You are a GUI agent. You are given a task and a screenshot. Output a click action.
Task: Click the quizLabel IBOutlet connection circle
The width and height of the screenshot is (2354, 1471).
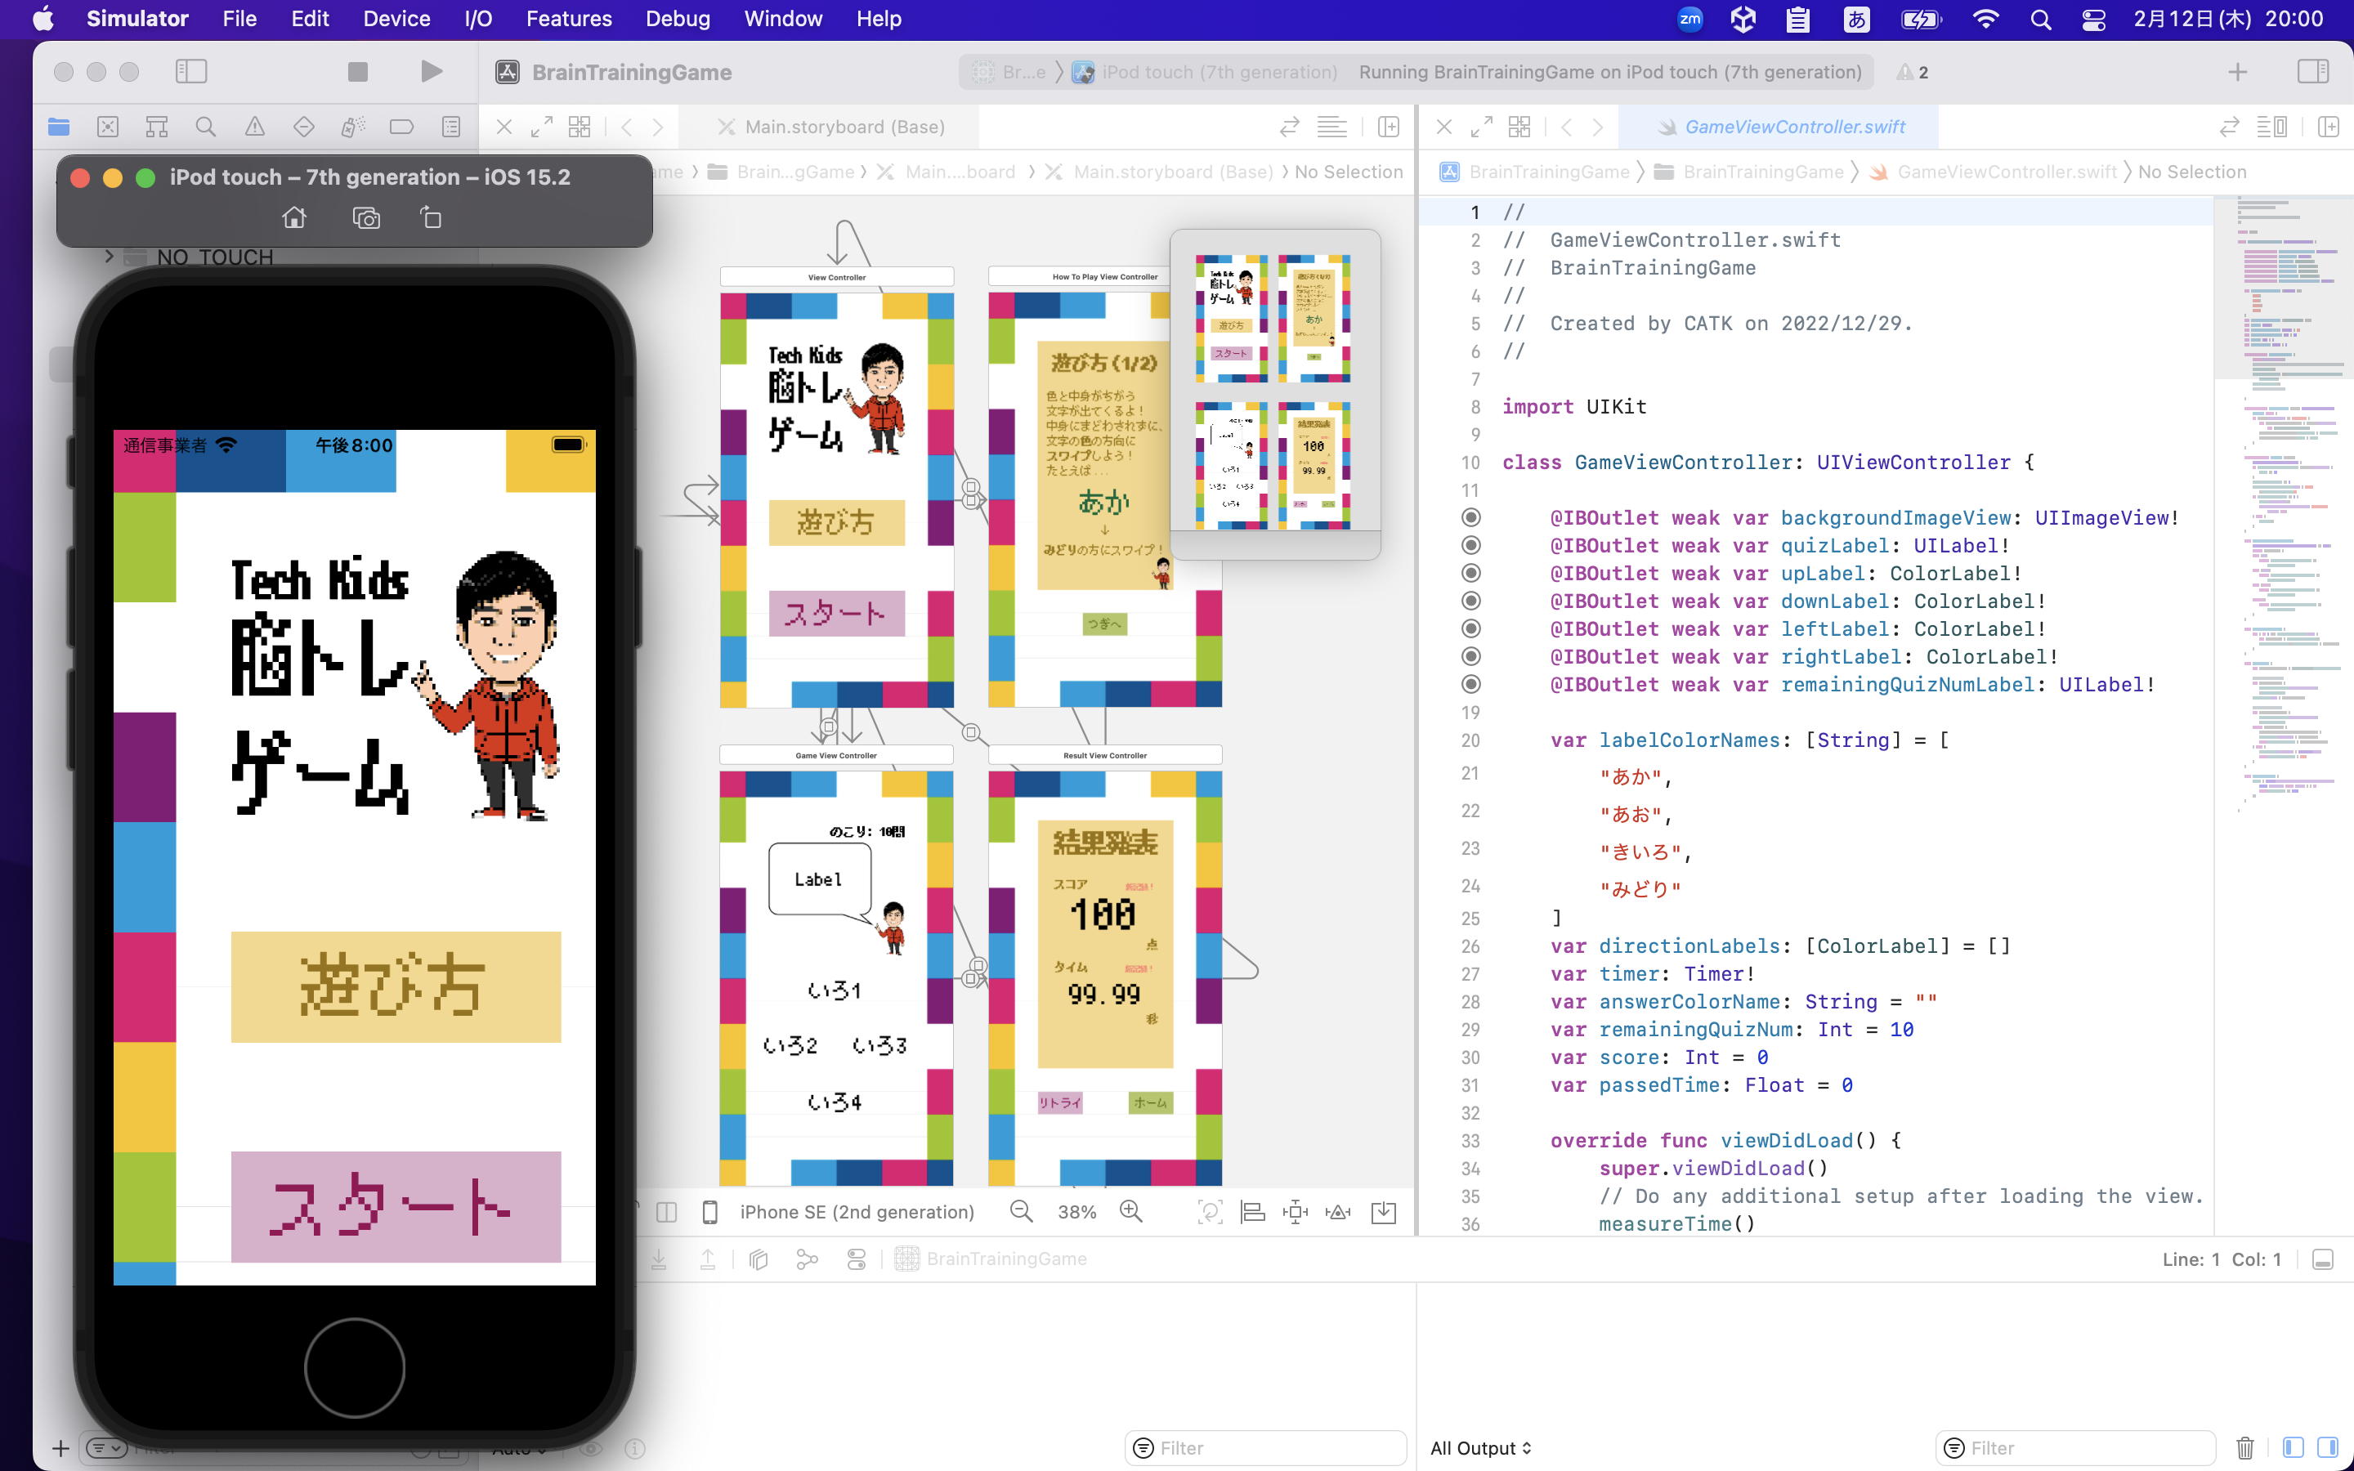pos(1472,546)
